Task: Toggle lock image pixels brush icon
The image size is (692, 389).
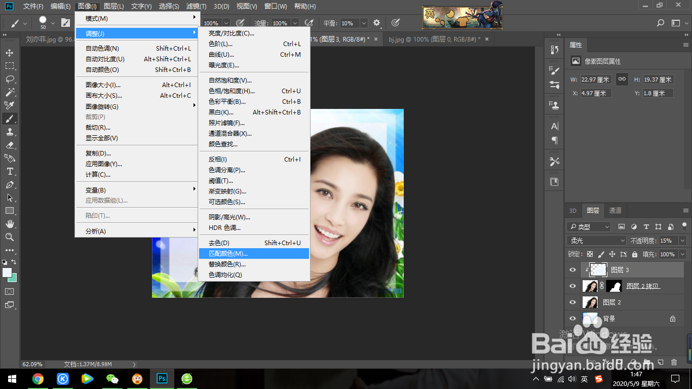Action: pyautogui.click(x=601, y=254)
